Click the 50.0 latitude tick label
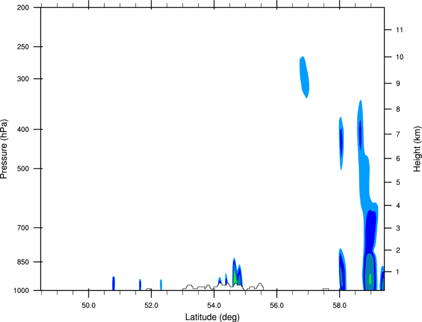Image resolution: width=422 pixels, height=322 pixels. coord(88,306)
